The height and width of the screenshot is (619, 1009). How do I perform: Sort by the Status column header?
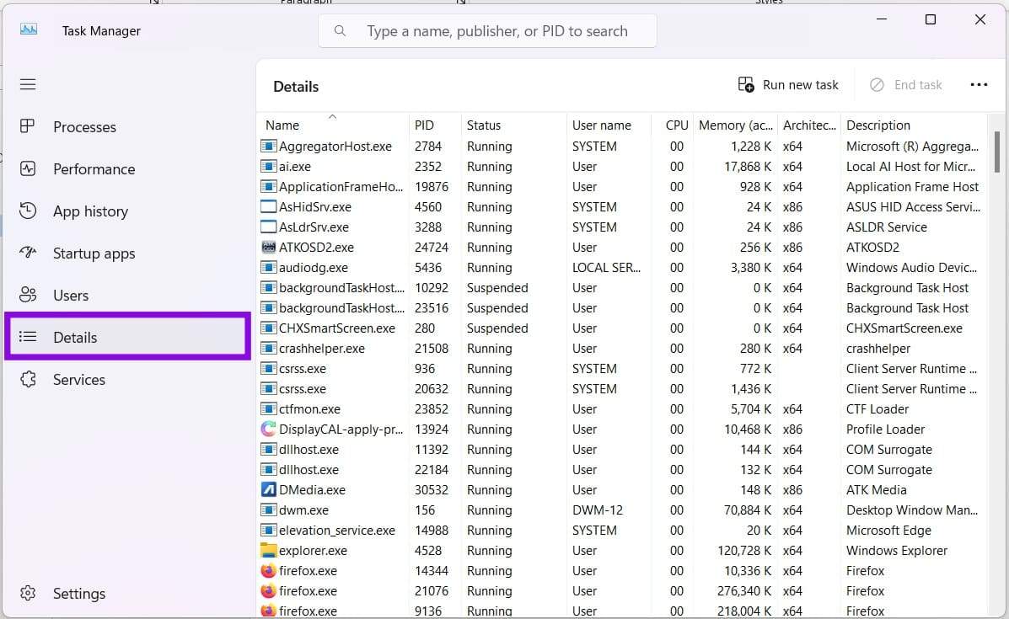[x=513, y=125]
